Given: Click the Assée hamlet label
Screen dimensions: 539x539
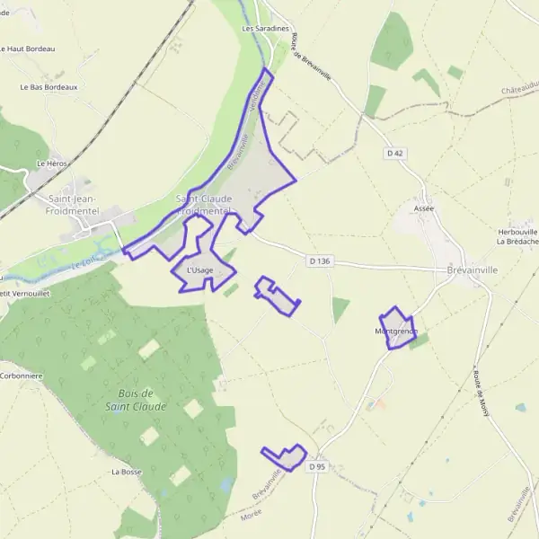Looking at the screenshot, I should (x=424, y=208).
